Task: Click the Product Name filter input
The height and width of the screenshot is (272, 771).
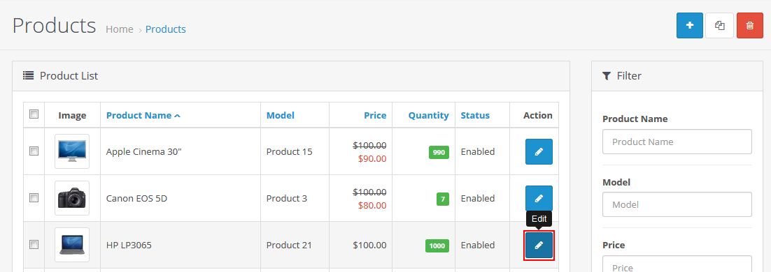Action: [x=677, y=142]
